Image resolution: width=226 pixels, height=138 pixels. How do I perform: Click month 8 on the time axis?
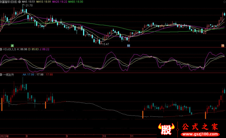pos(27,136)
